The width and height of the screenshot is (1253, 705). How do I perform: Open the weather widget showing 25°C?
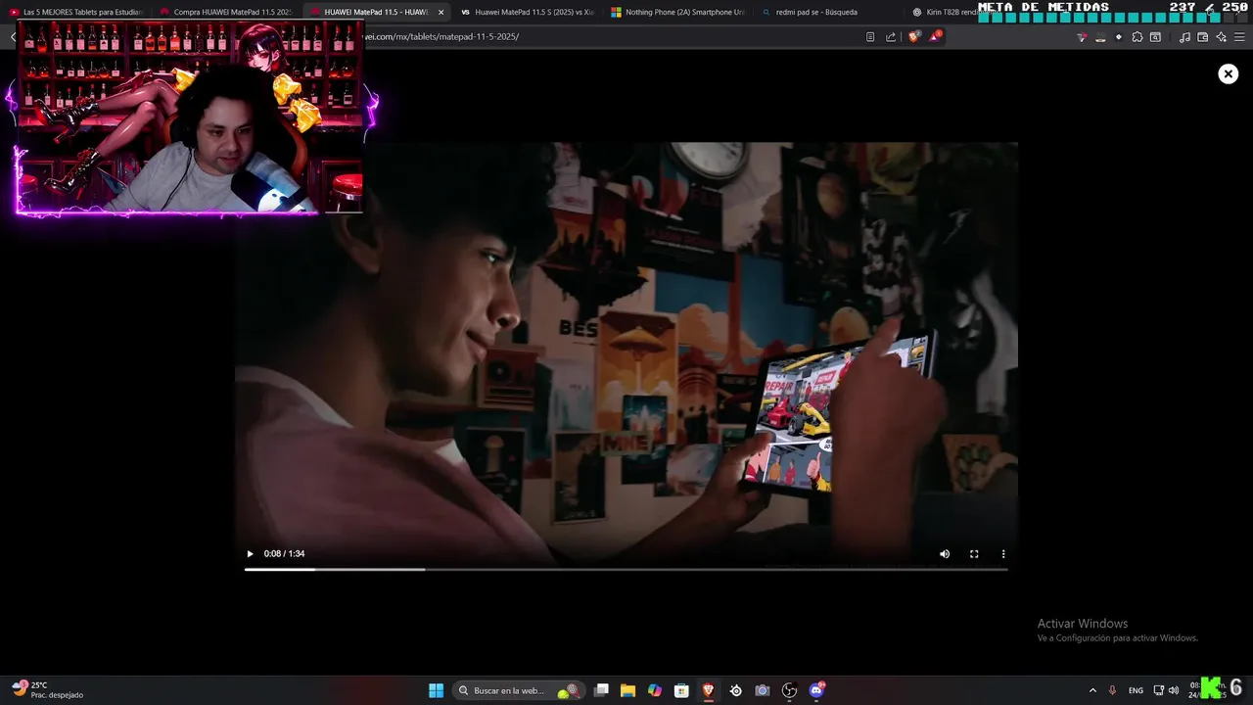(x=47, y=690)
